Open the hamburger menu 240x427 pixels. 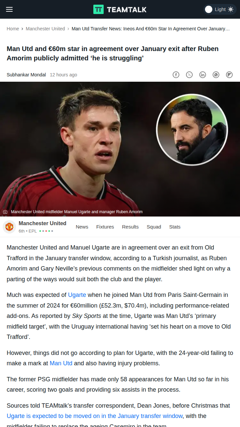pyautogui.click(x=9, y=9)
